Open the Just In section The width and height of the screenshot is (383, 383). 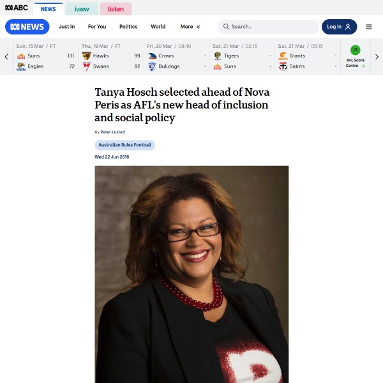[x=66, y=27]
